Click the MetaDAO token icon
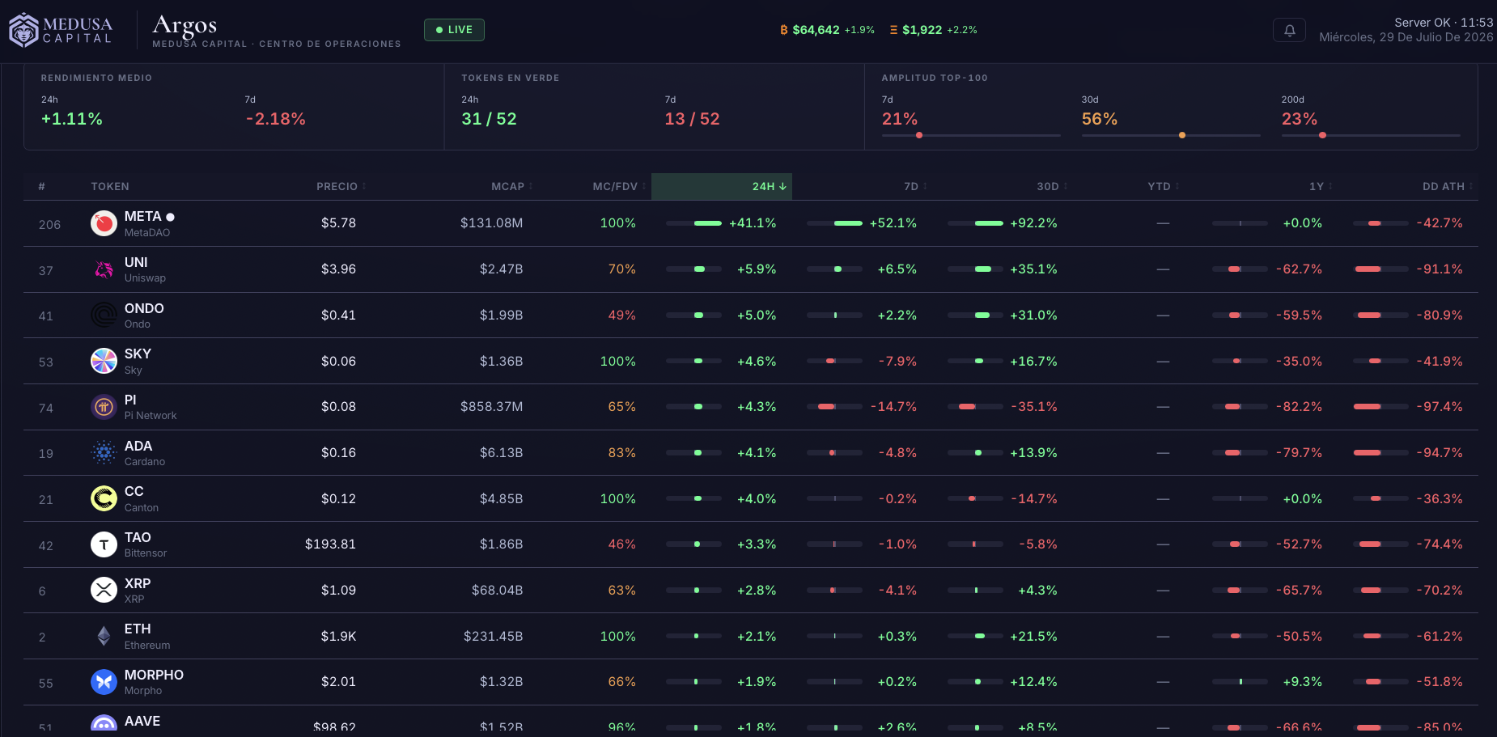Viewport: 1497px width, 737px height. [x=104, y=223]
